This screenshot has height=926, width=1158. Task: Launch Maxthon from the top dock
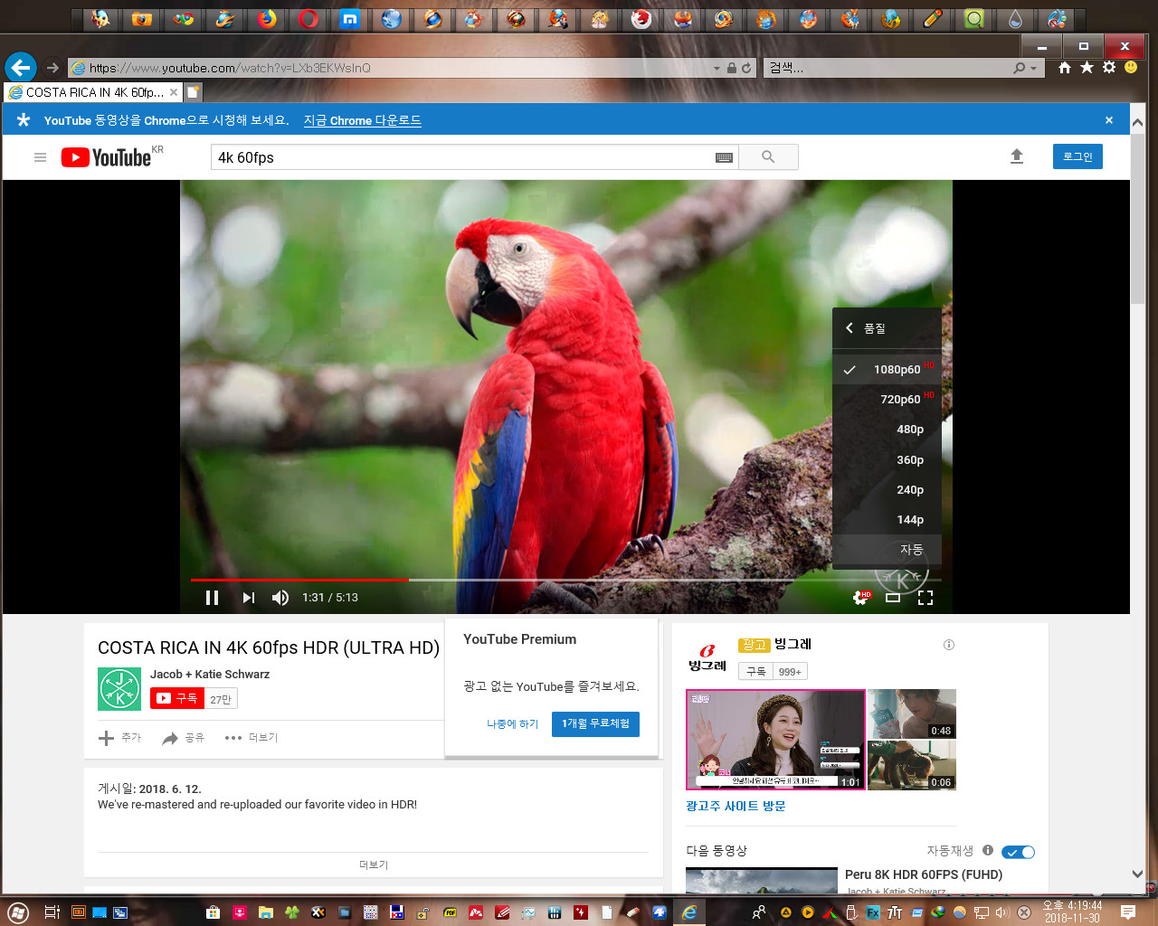pyautogui.click(x=349, y=19)
